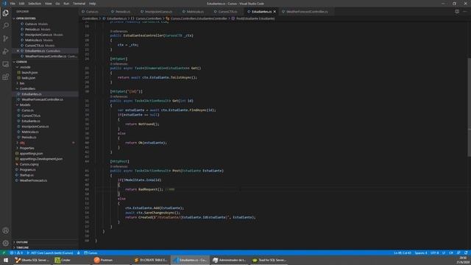
Task: Open editor More Actions ellipsis
Action: click(465, 12)
